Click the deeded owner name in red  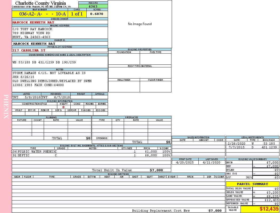point(33,22)
